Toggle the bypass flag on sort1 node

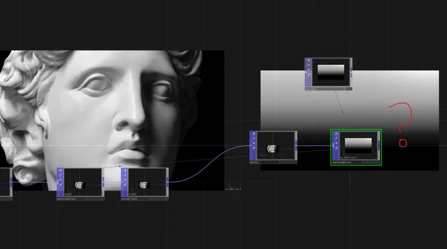[x=254, y=143]
